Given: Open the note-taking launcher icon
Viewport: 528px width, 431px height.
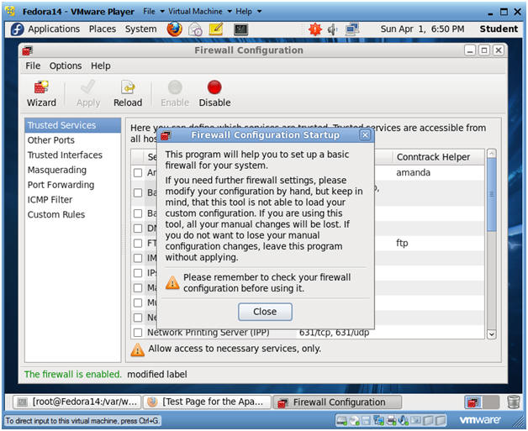Looking at the screenshot, I should coord(216,29).
